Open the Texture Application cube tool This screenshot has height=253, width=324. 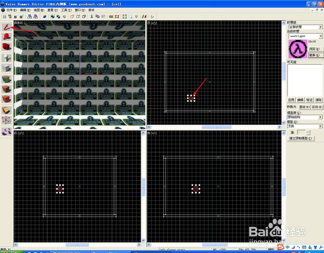click(x=6, y=79)
